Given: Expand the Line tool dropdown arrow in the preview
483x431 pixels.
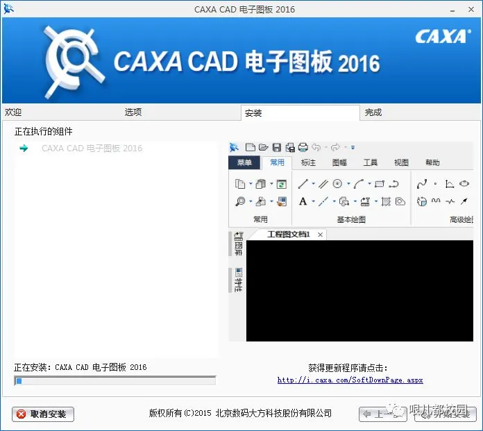Looking at the screenshot, I should [313, 184].
